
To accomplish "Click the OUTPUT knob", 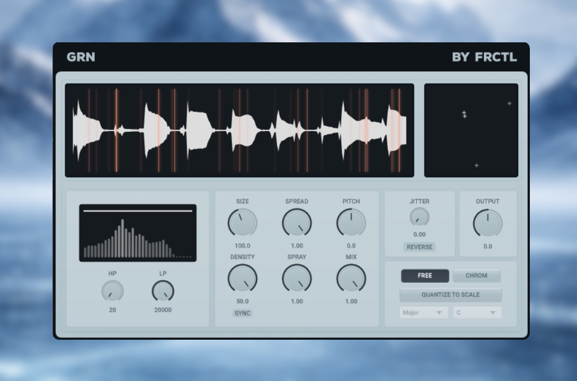I will click(487, 223).
